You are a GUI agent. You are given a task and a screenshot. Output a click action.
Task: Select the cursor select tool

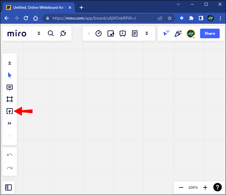pos(10,75)
